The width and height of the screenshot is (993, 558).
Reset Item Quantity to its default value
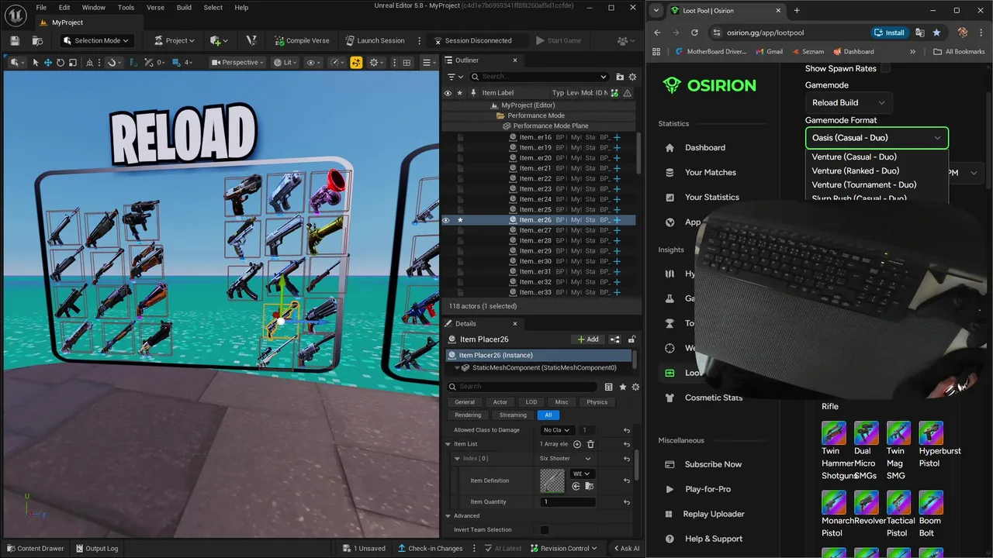coord(626,501)
